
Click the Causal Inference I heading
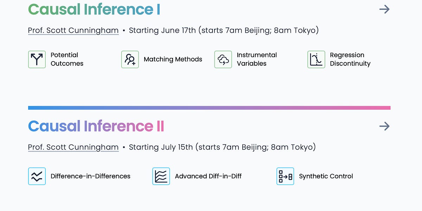point(94,9)
